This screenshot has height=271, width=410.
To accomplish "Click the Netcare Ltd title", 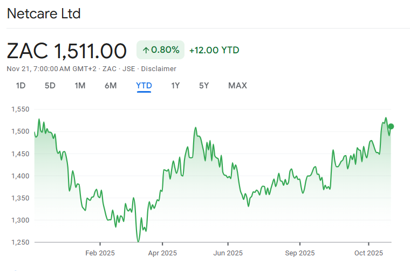I will (x=44, y=13).
